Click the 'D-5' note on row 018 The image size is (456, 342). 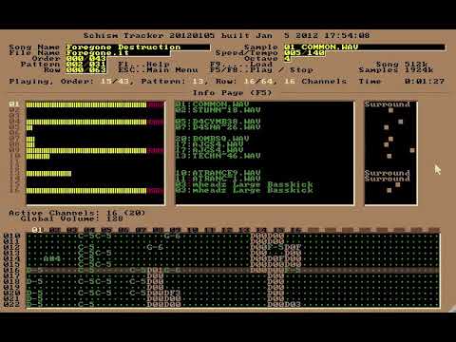[x=34, y=281]
